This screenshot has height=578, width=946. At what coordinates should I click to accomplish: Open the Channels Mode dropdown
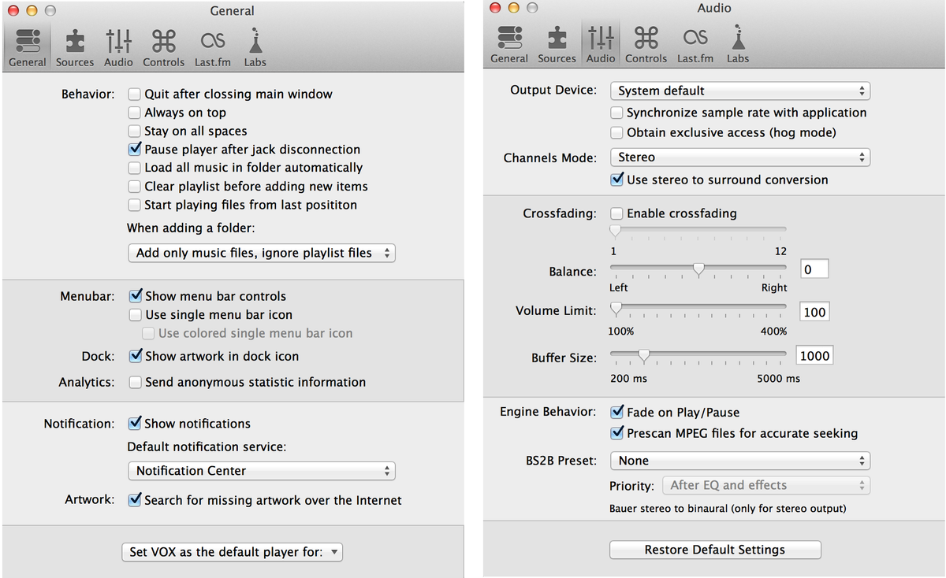(x=739, y=157)
